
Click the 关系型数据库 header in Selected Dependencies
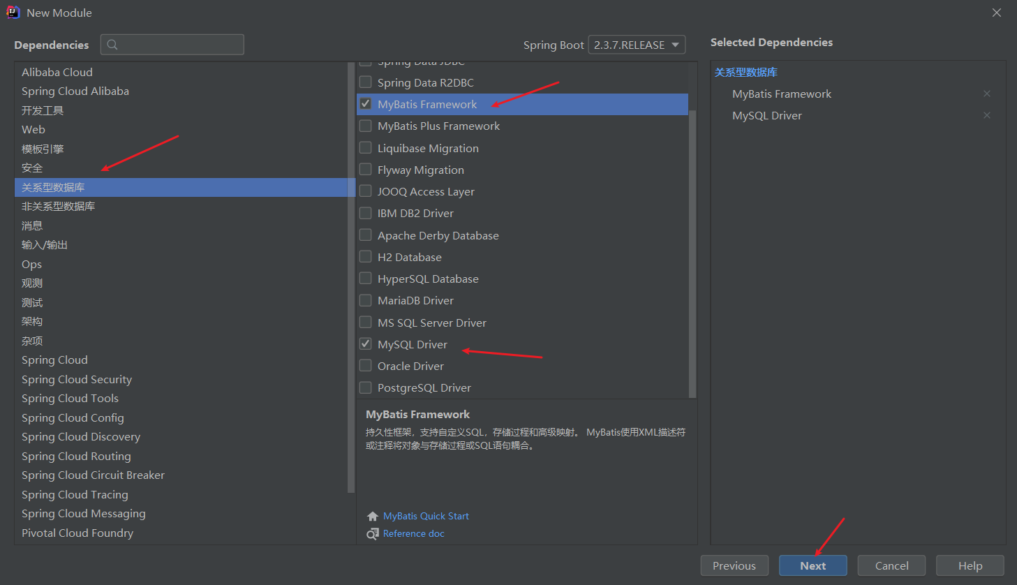(746, 72)
